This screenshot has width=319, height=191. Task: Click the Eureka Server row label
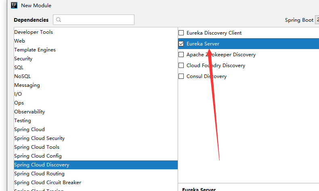[x=203, y=44]
